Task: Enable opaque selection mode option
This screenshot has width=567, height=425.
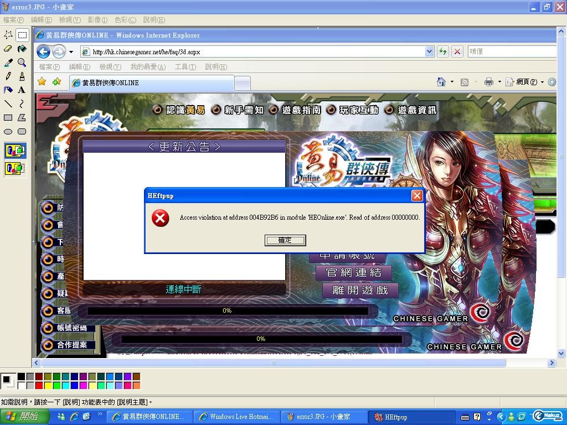Action: pos(15,150)
